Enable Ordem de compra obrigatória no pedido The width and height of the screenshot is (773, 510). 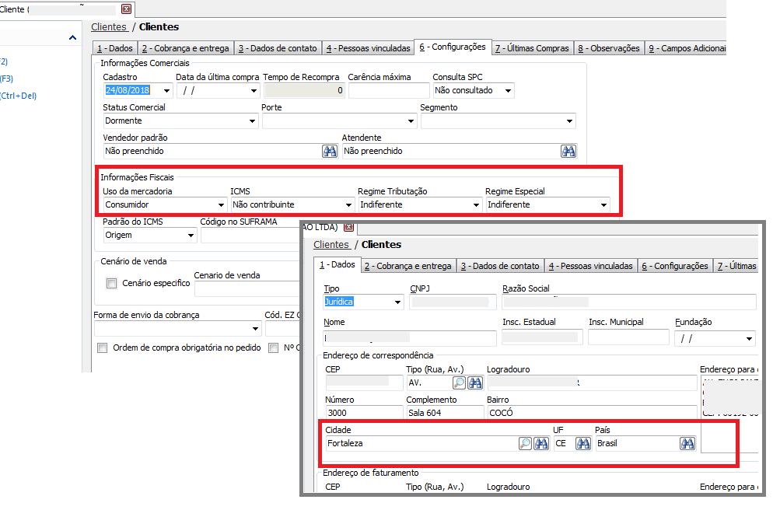pos(103,348)
